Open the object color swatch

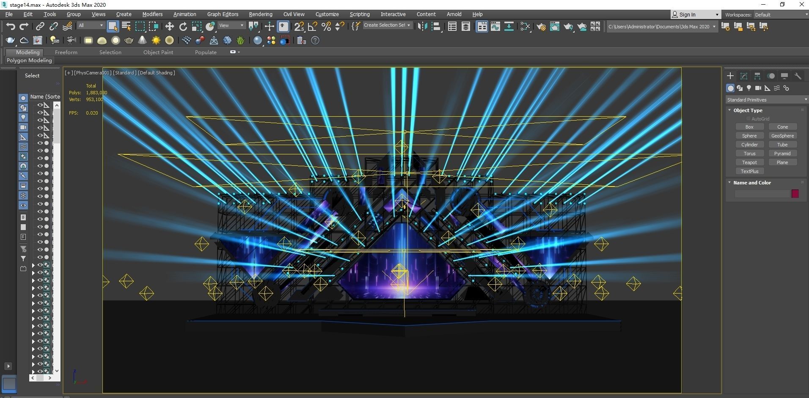point(795,194)
